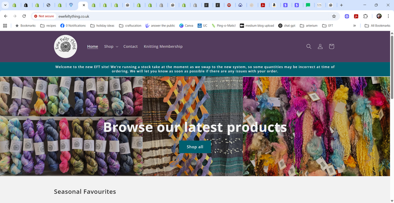Go to the Contact page
Image resolution: width=394 pixels, height=203 pixels.
click(x=130, y=47)
